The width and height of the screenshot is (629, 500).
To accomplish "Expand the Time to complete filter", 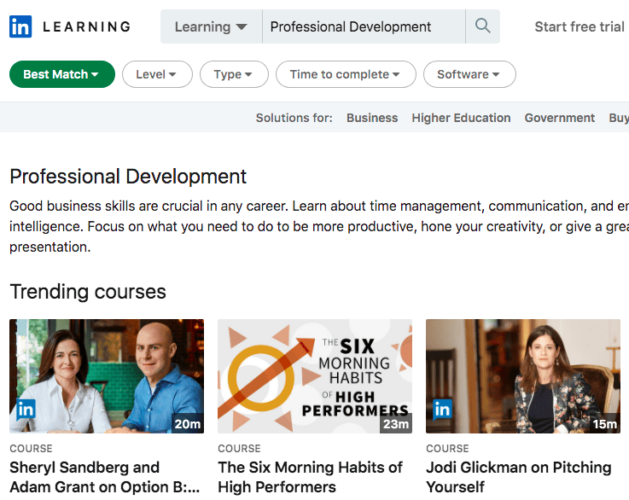I will 346,74.
